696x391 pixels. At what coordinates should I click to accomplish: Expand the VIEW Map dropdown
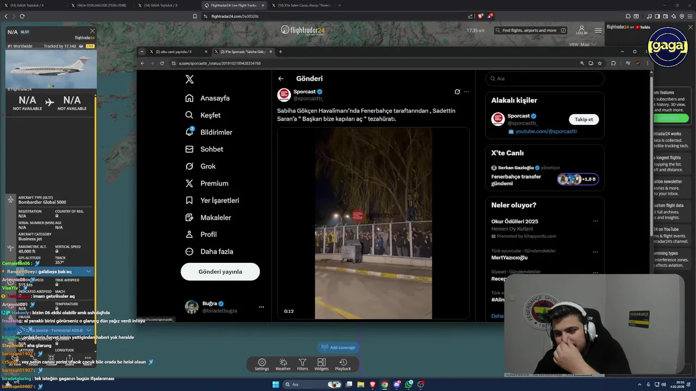582,45
